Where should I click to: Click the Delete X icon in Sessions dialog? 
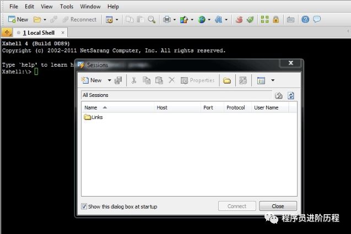pyautogui.click(x=172, y=80)
